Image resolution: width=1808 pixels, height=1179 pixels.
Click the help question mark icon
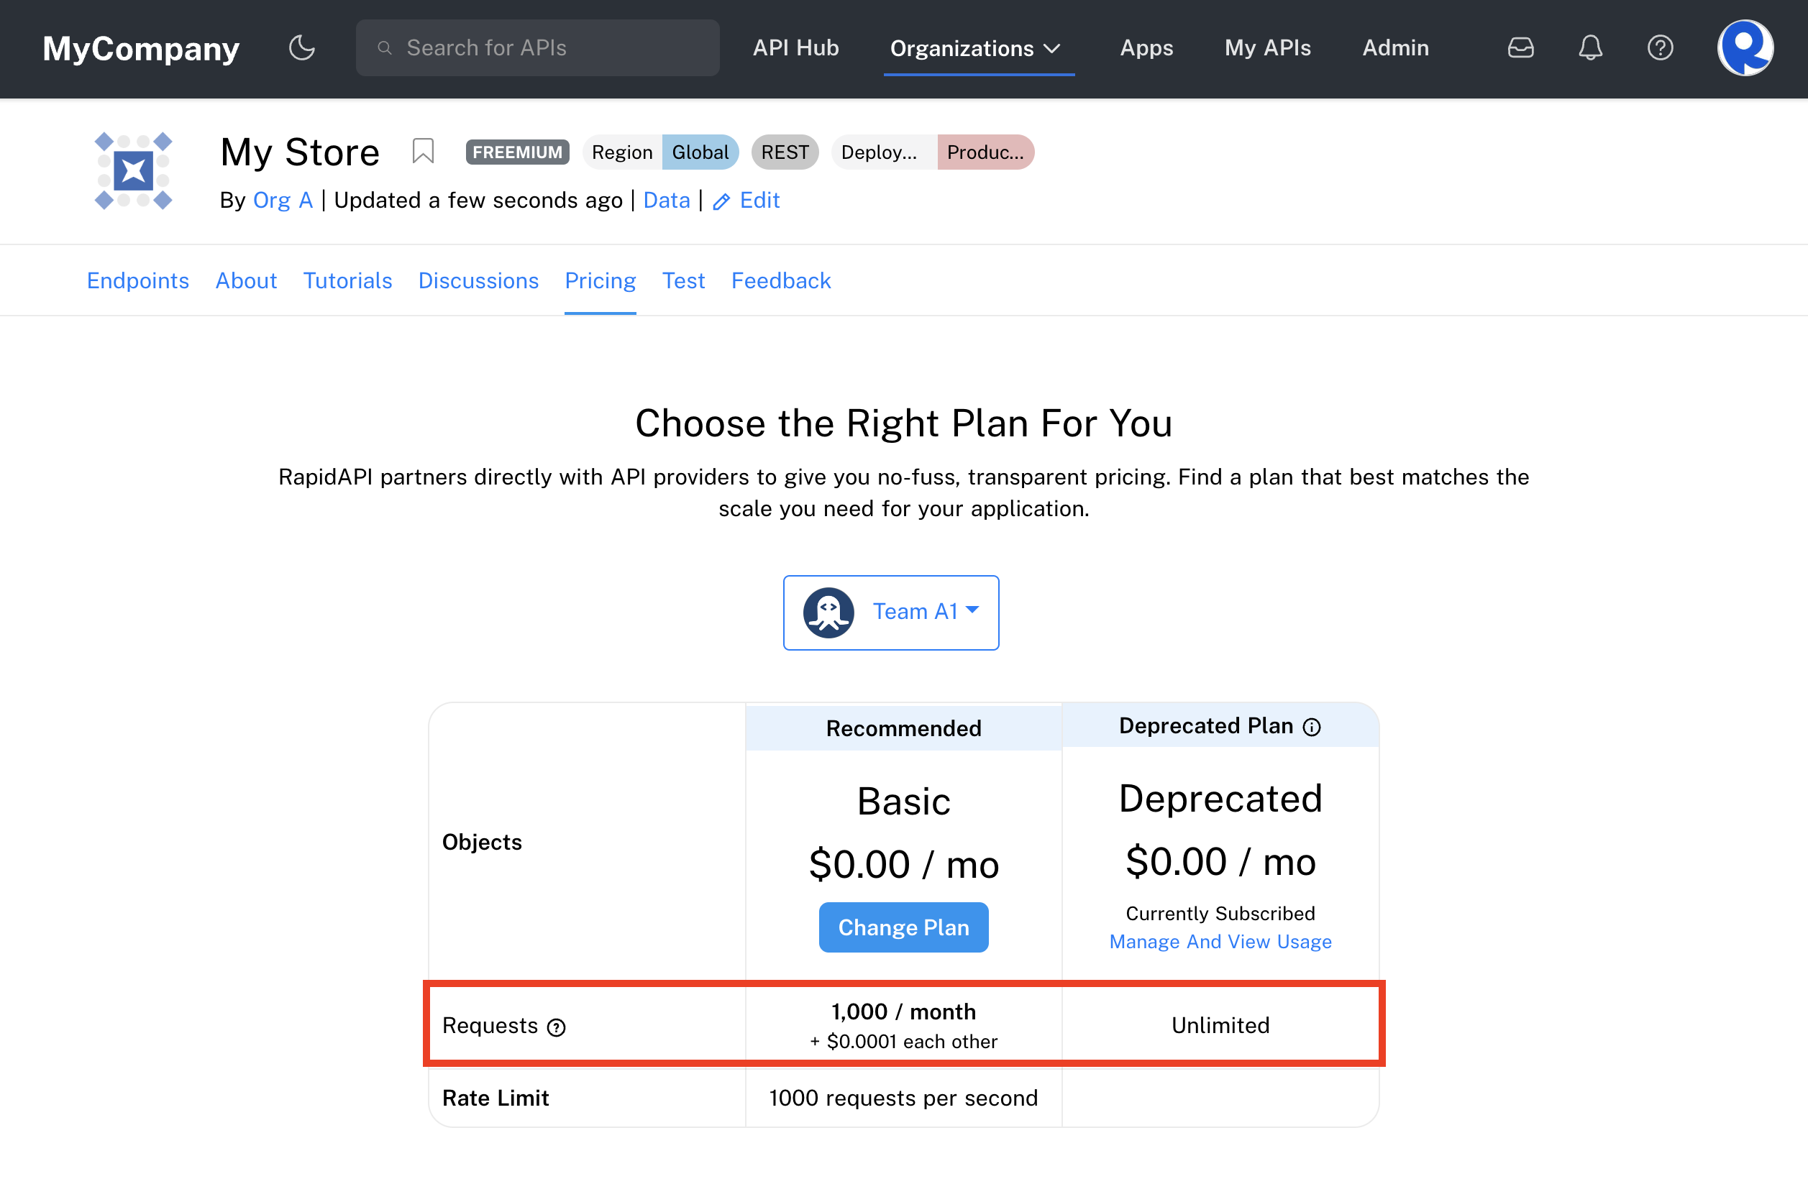click(1661, 47)
